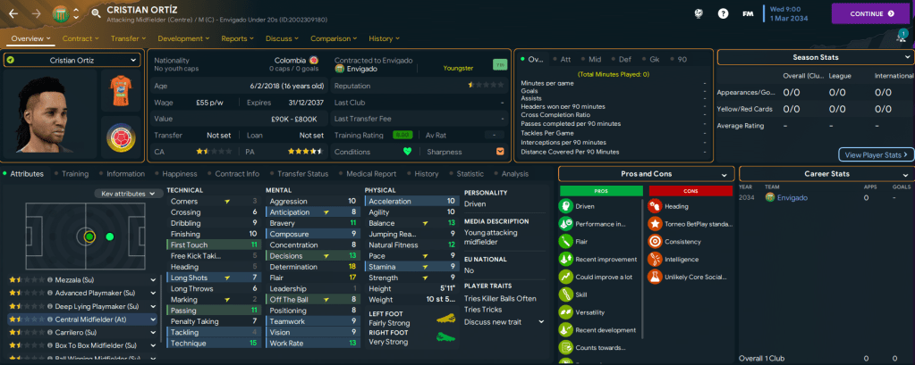915x365 pixels.
Task: Click the back navigation arrow
Action: 15,13
